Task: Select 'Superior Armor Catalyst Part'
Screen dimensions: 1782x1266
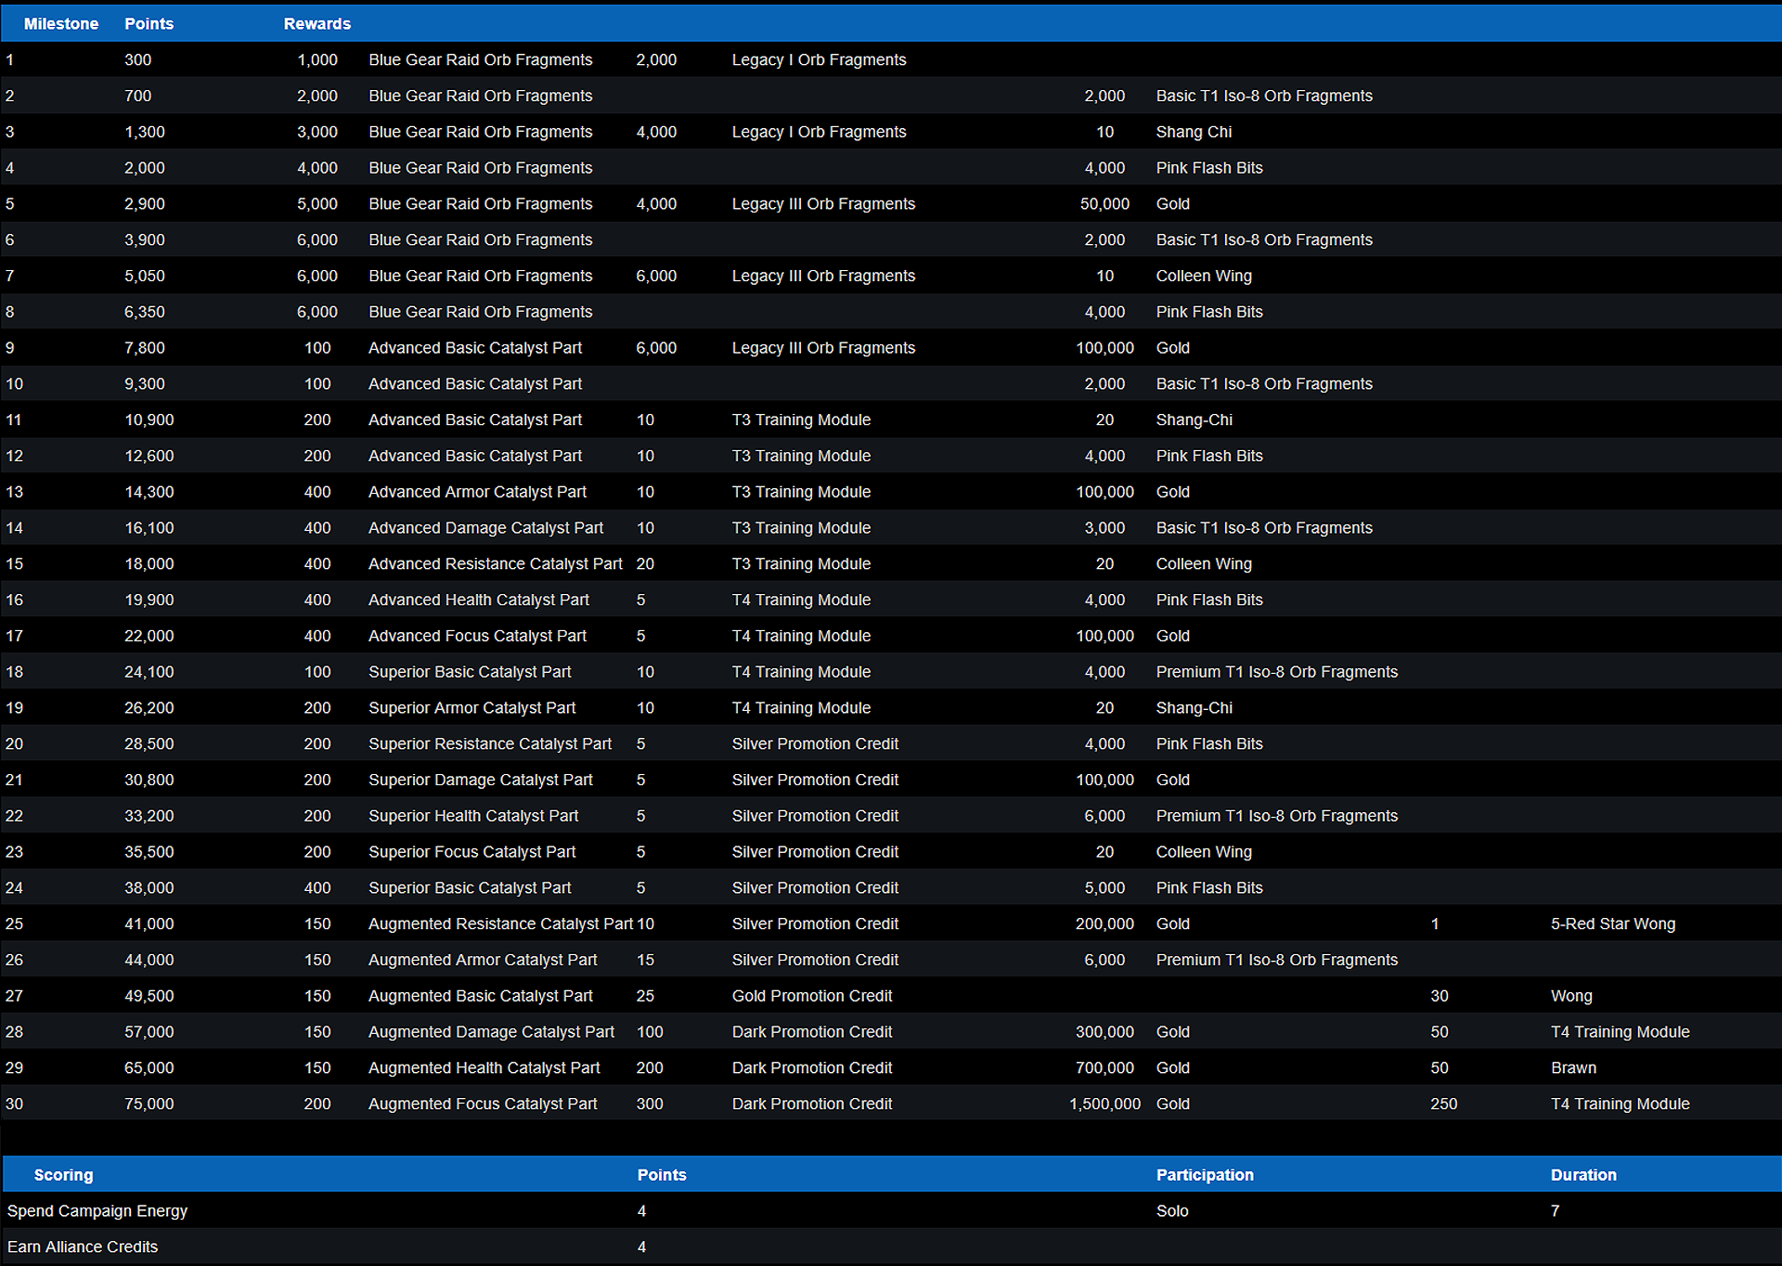Action: point(472,708)
